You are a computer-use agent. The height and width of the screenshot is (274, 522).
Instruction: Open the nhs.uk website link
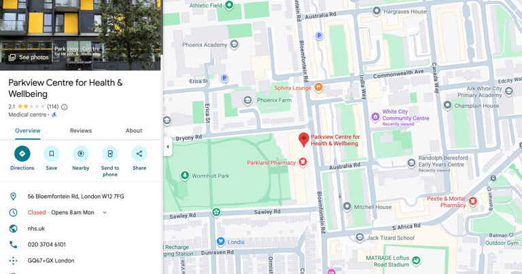pos(36,229)
